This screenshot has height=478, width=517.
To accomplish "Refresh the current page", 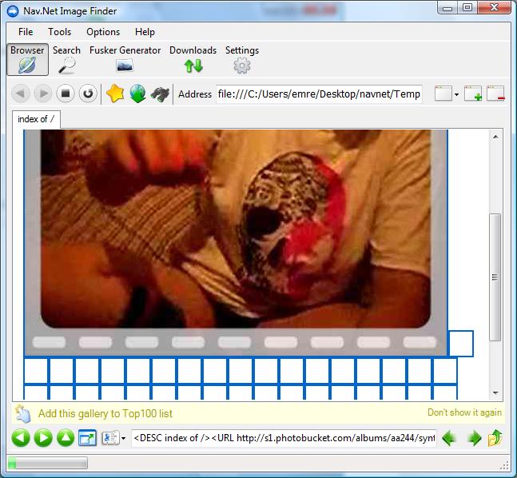I will click(x=88, y=94).
